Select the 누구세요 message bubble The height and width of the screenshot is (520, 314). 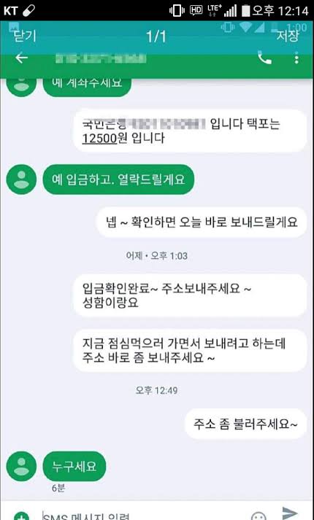pos(74,467)
